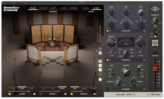164x99 pixels.
Task: Click the Sound City Studios logo
Action: (11, 9)
